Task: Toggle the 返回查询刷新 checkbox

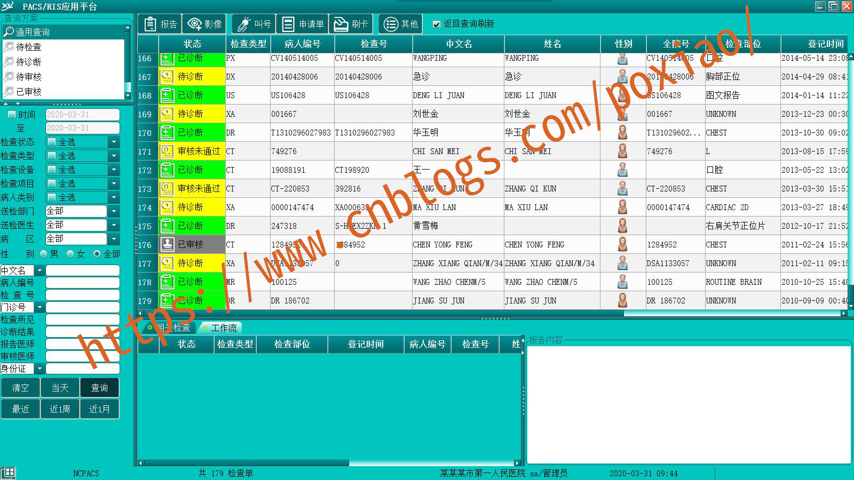Action: coord(436,24)
